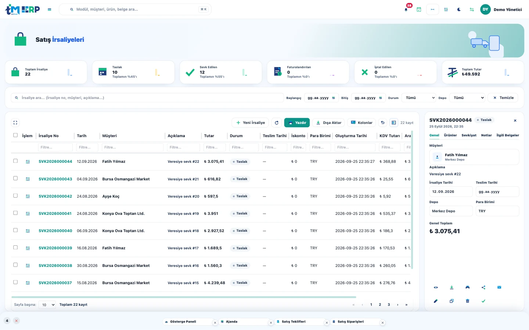Viewport: 529px width, 330px height.
Task: Click the share icon in detail panel
Action: coord(483,287)
